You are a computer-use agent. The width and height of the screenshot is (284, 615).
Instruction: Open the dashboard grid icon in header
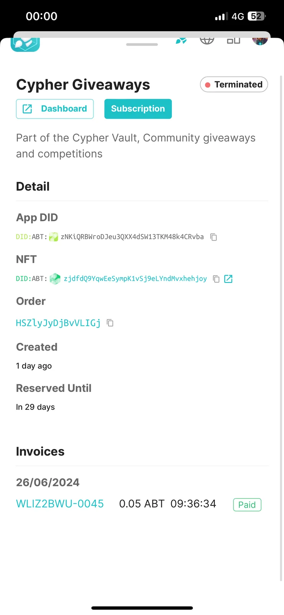[x=233, y=41]
